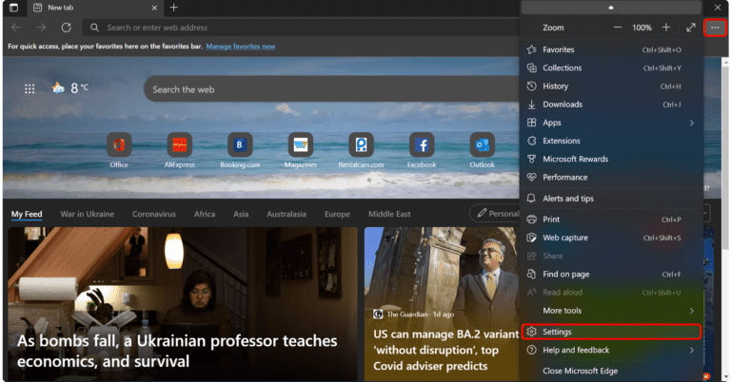Open the AliExpress shortcut tile
This screenshot has width=731, height=382.
[x=178, y=145]
